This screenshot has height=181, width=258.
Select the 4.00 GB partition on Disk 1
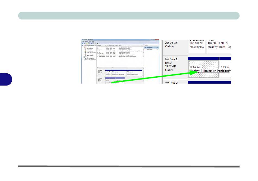pyautogui.click(x=225, y=67)
